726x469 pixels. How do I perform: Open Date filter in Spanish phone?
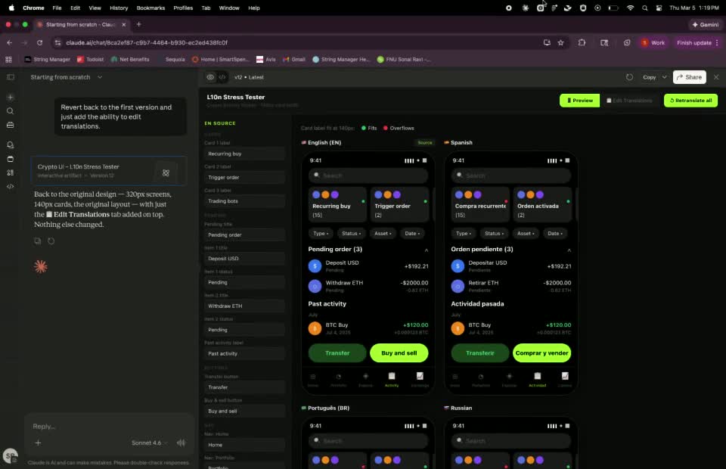[554, 233]
